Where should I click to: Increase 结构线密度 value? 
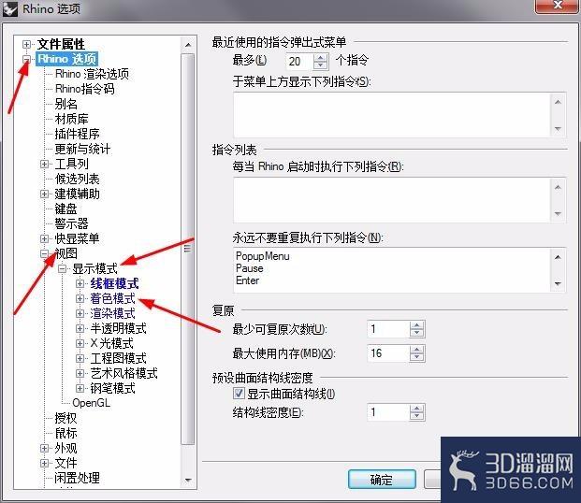point(417,409)
